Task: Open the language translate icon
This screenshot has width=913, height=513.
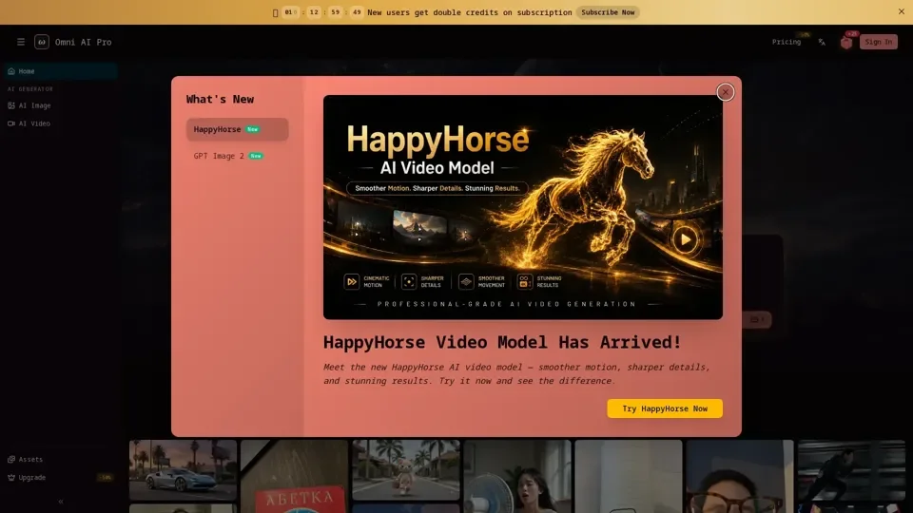Action: click(x=822, y=42)
